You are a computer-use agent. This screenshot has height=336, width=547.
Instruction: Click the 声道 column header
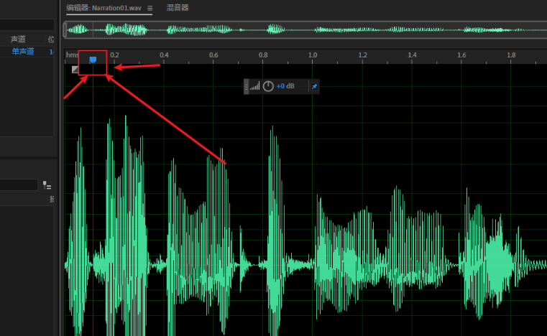18,39
